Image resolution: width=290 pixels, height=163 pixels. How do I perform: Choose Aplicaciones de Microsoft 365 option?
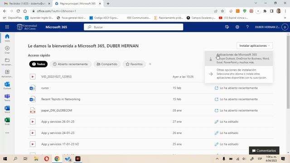pos(239,58)
